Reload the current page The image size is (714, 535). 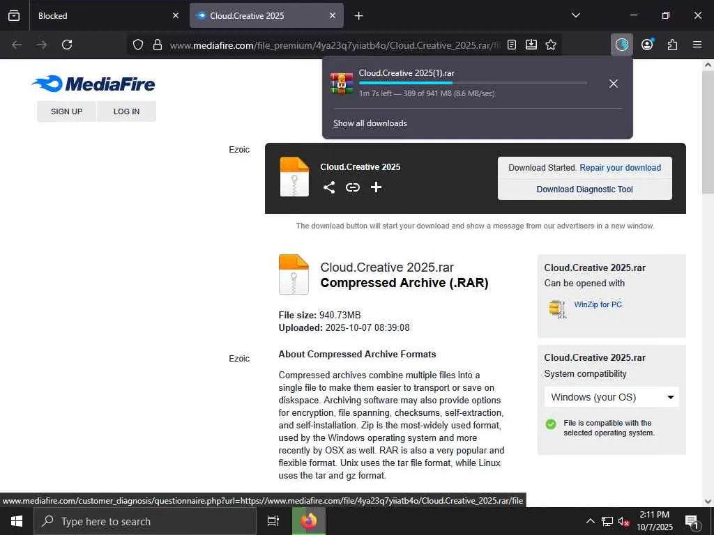click(67, 45)
